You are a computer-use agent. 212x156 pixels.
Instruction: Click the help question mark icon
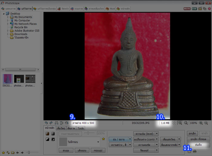click(209, 9)
